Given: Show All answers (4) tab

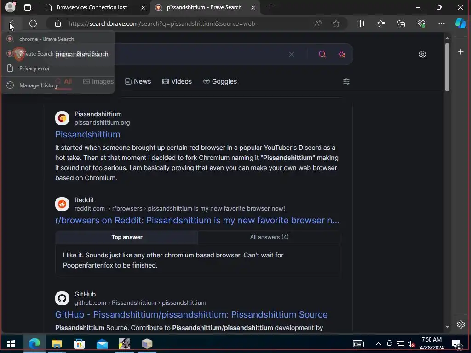Looking at the screenshot, I should coord(270,237).
